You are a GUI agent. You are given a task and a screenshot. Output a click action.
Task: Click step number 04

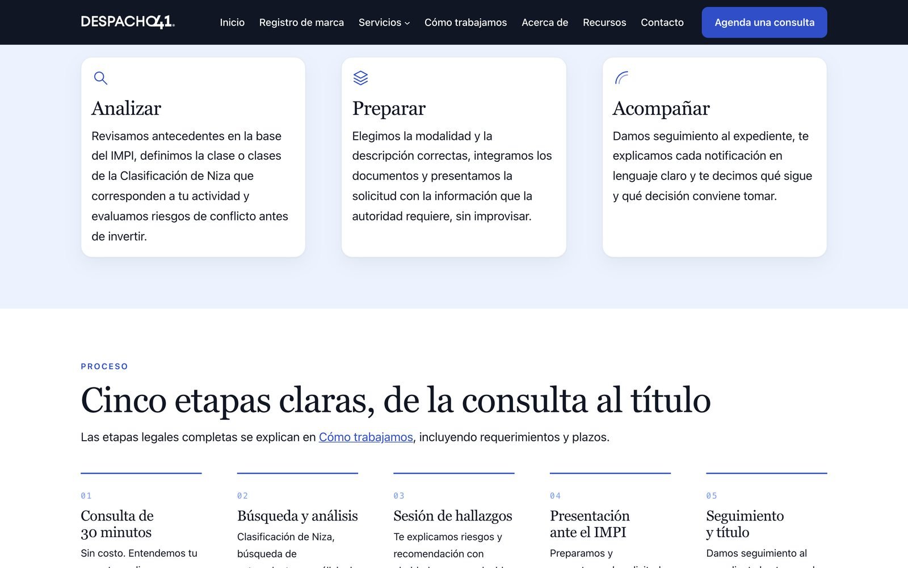pyautogui.click(x=556, y=496)
